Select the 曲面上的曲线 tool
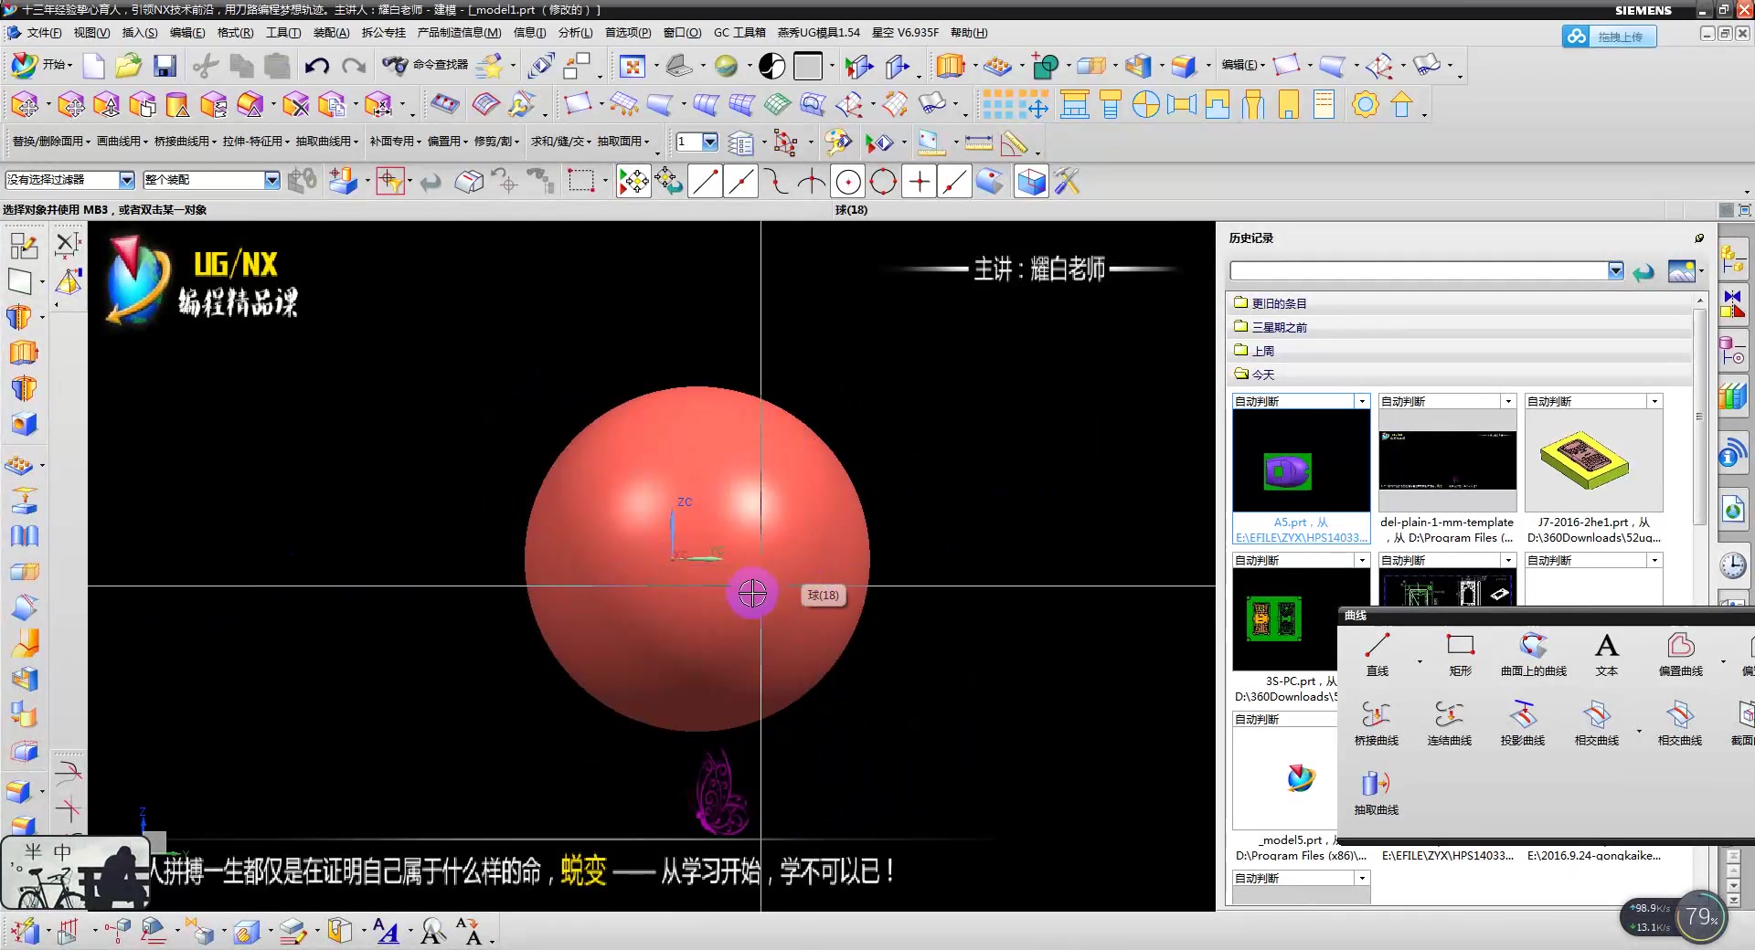1755x950 pixels. tap(1534, 654)
